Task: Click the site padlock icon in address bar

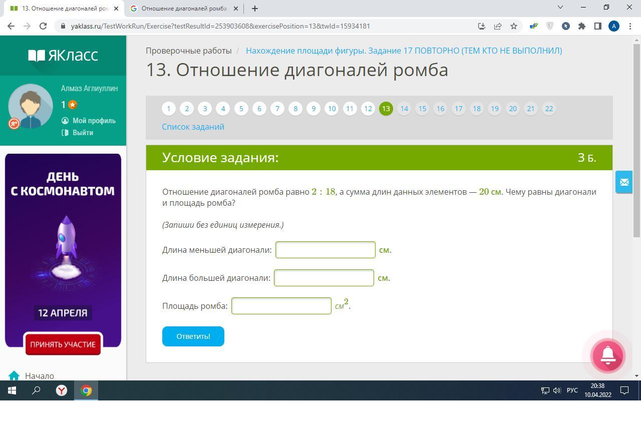Action: click(63, 26)
